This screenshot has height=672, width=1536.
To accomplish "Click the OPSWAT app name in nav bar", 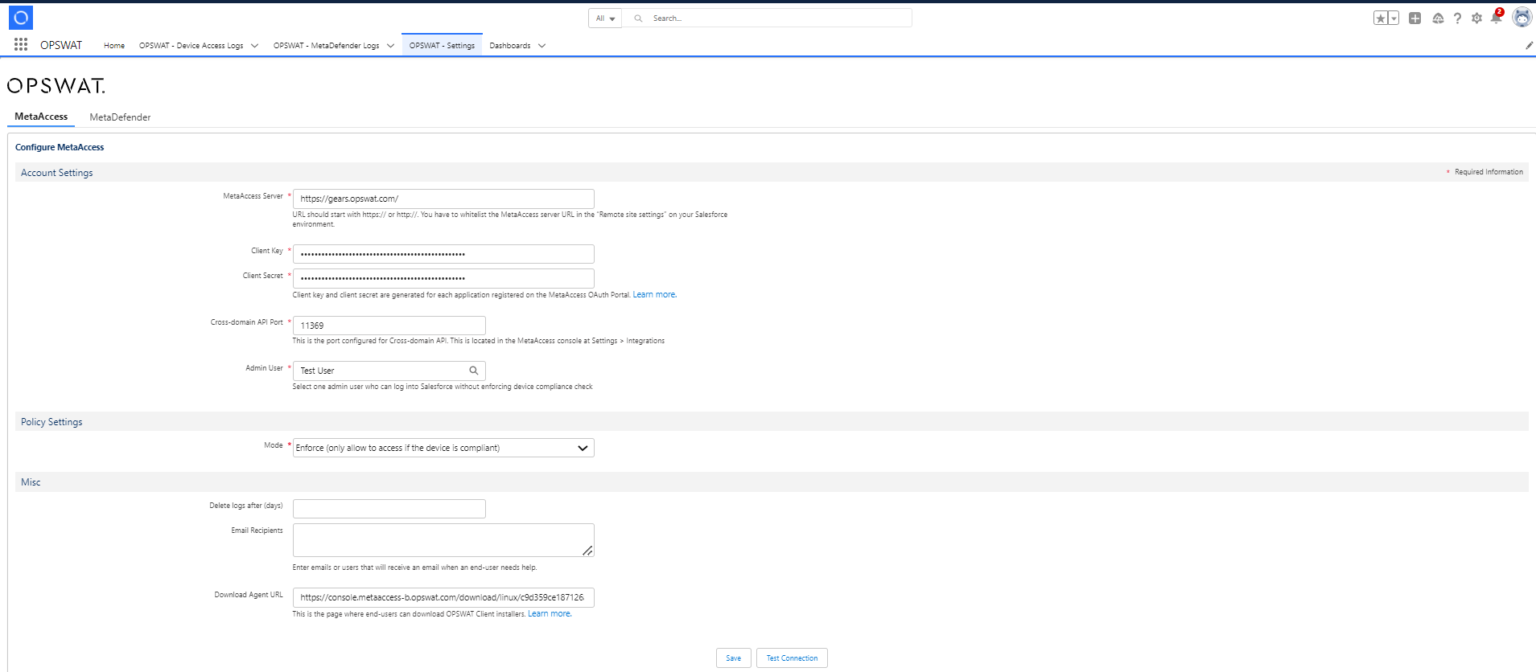I will click(x=61, y=45).
